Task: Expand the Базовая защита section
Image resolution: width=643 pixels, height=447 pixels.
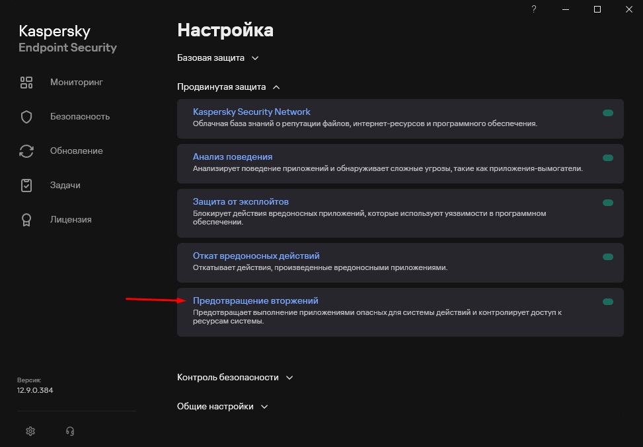Action: coord(217,58)
